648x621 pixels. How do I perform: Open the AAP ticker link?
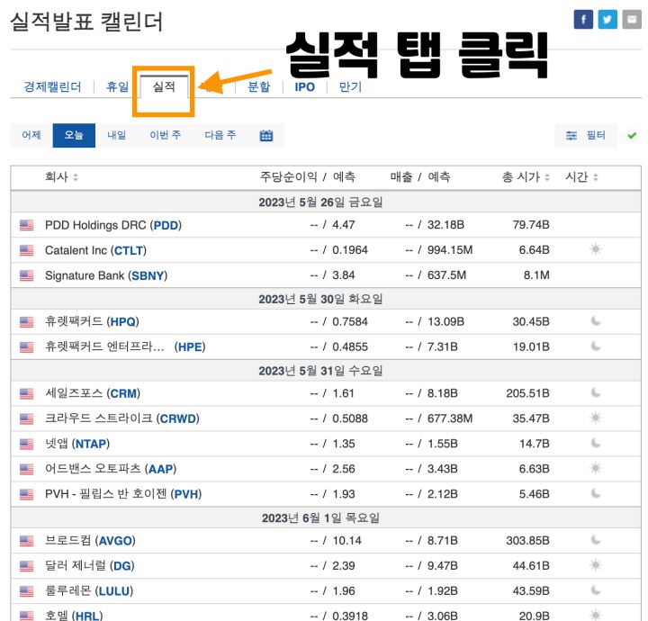click(x=161, y=470)
